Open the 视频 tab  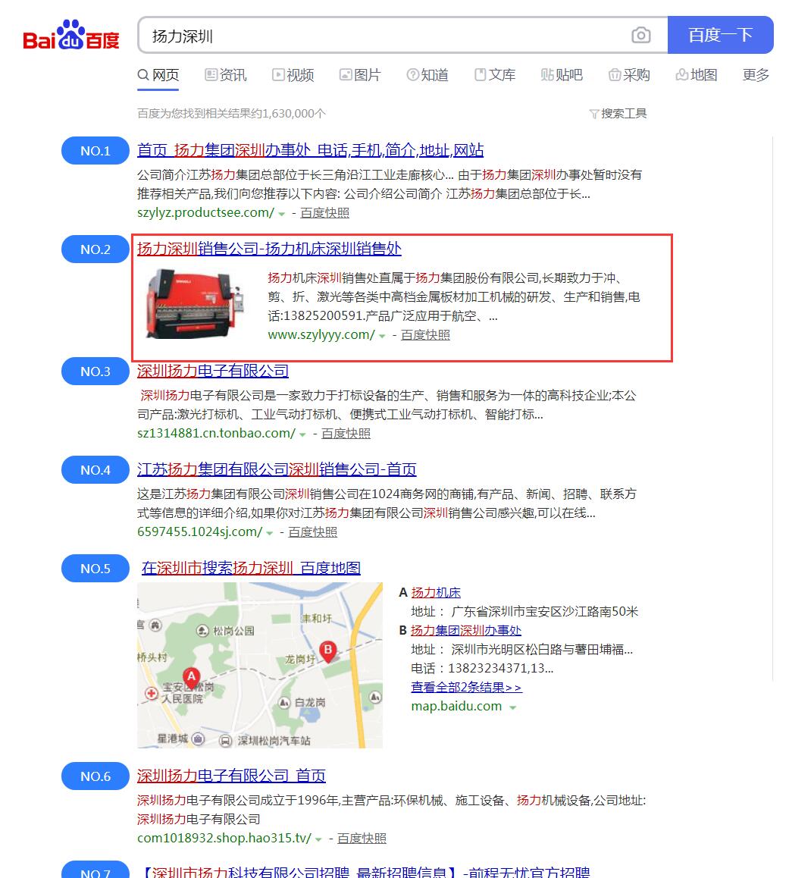click(x=293, y=75)
